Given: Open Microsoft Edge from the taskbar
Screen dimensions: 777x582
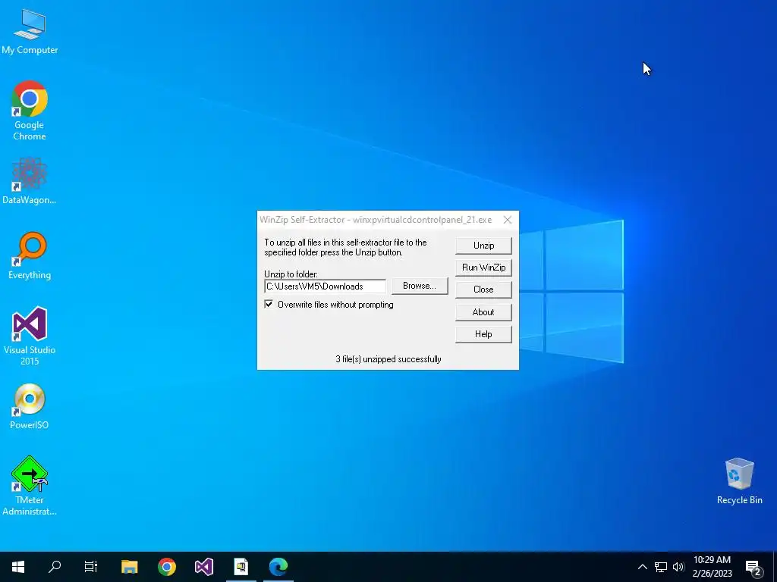Looking at the screenshot, I should tap(278, 567).
